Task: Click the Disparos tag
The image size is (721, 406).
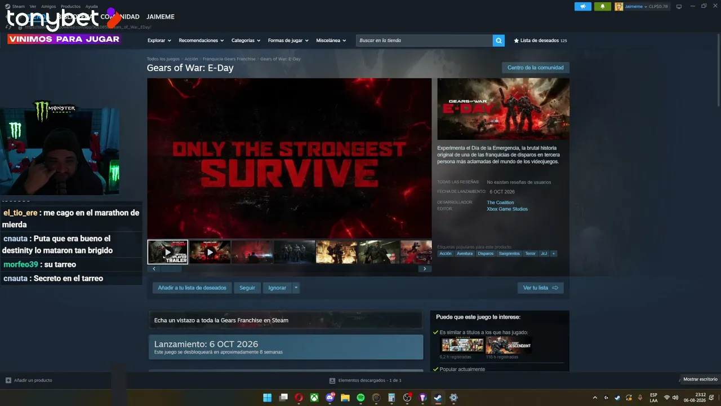Action: [486, 254]
